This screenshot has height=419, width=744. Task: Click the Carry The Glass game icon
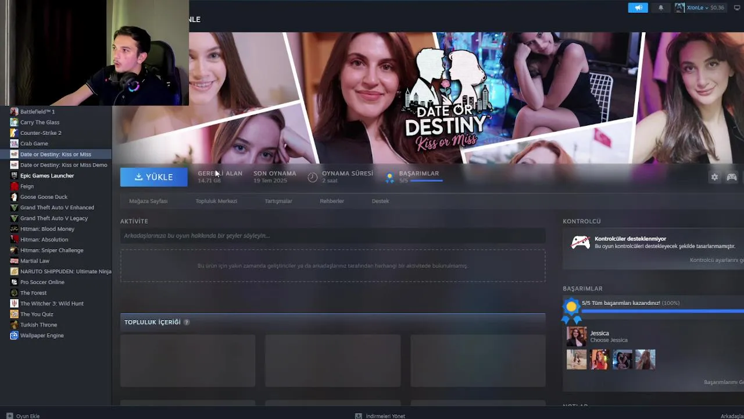(15, 122)
